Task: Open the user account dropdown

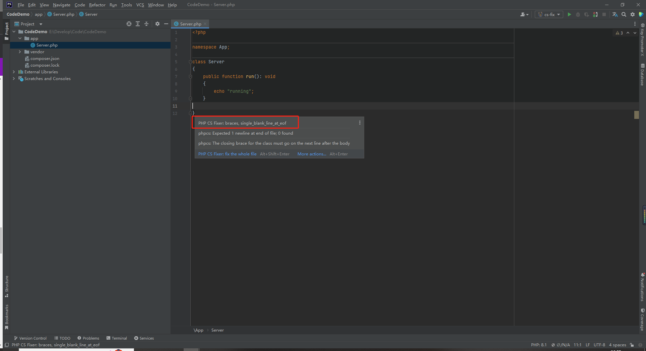Action: pos(524,14)
